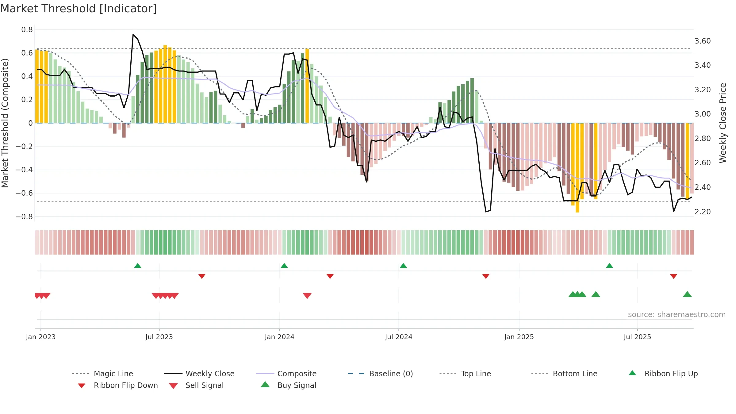736x414 pixels.
Task: Click the Jan 2025 x-axis label
Action: coord(519,337)
